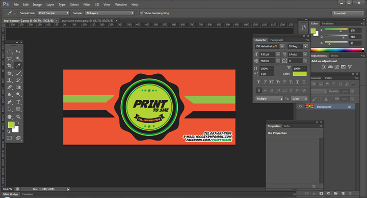The image size is (367, 198).
Task: Open the Filter menu
Action: coord(87,5)
